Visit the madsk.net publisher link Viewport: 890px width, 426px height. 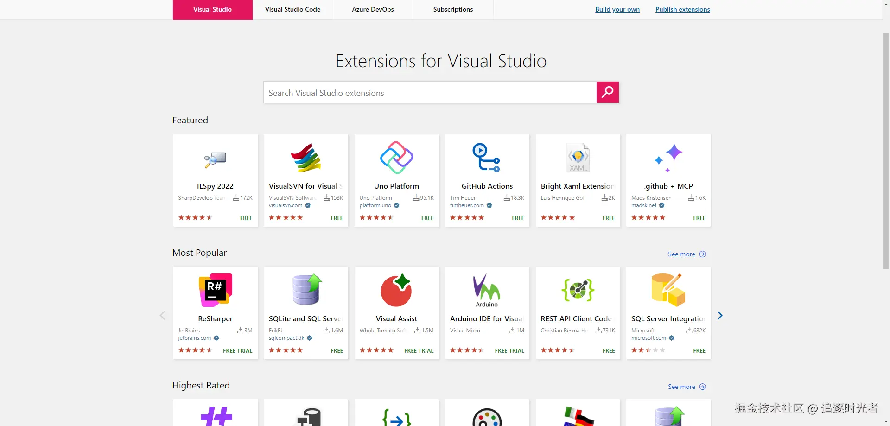[x=644, y=205]
